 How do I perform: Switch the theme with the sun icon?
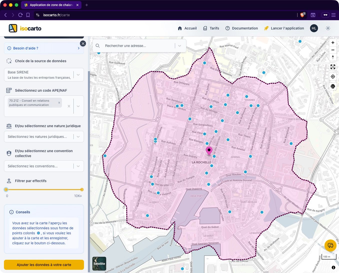click(328, 28)
